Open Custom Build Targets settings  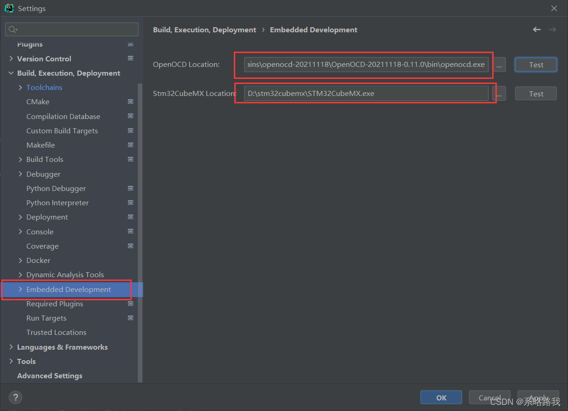click(62, 131)
